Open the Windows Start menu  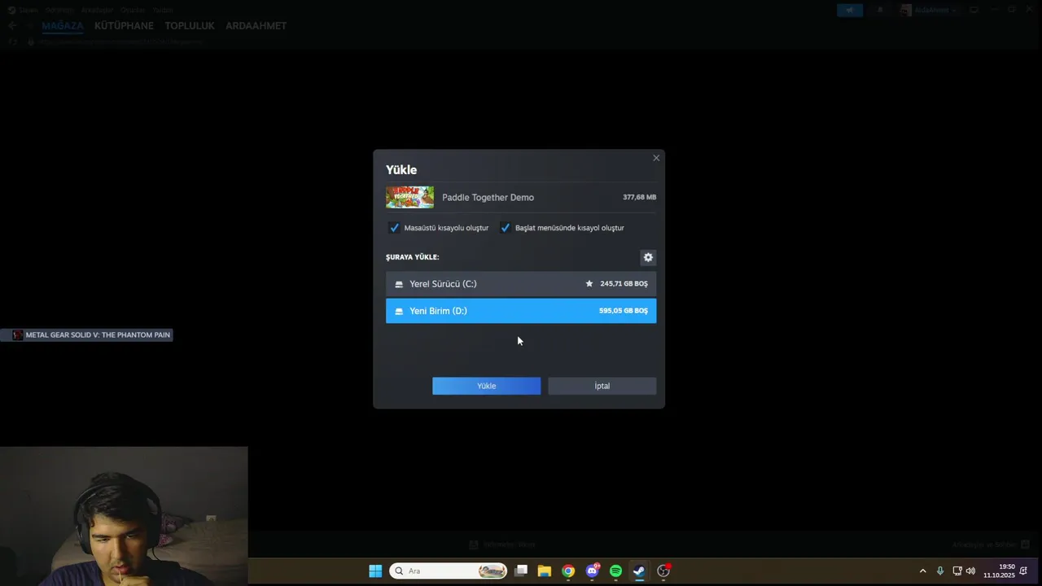375,571
